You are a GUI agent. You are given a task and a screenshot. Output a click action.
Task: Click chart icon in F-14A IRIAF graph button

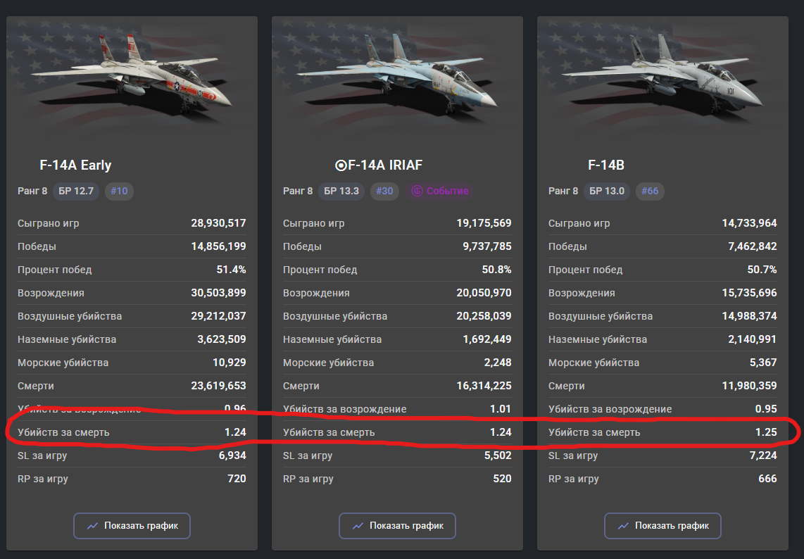[x=358, y=526]
